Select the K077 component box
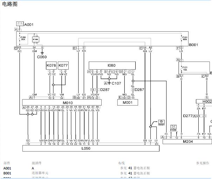The image size is (212, 179). 63,65
